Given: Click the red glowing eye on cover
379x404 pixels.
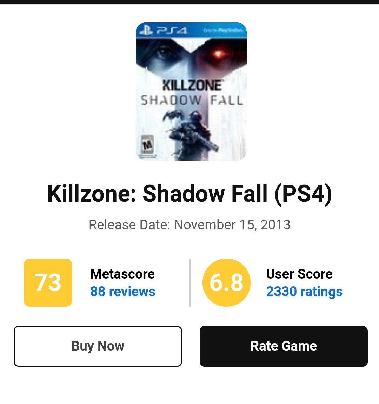Looking at the screenshot, I should (x=218, y=54).
